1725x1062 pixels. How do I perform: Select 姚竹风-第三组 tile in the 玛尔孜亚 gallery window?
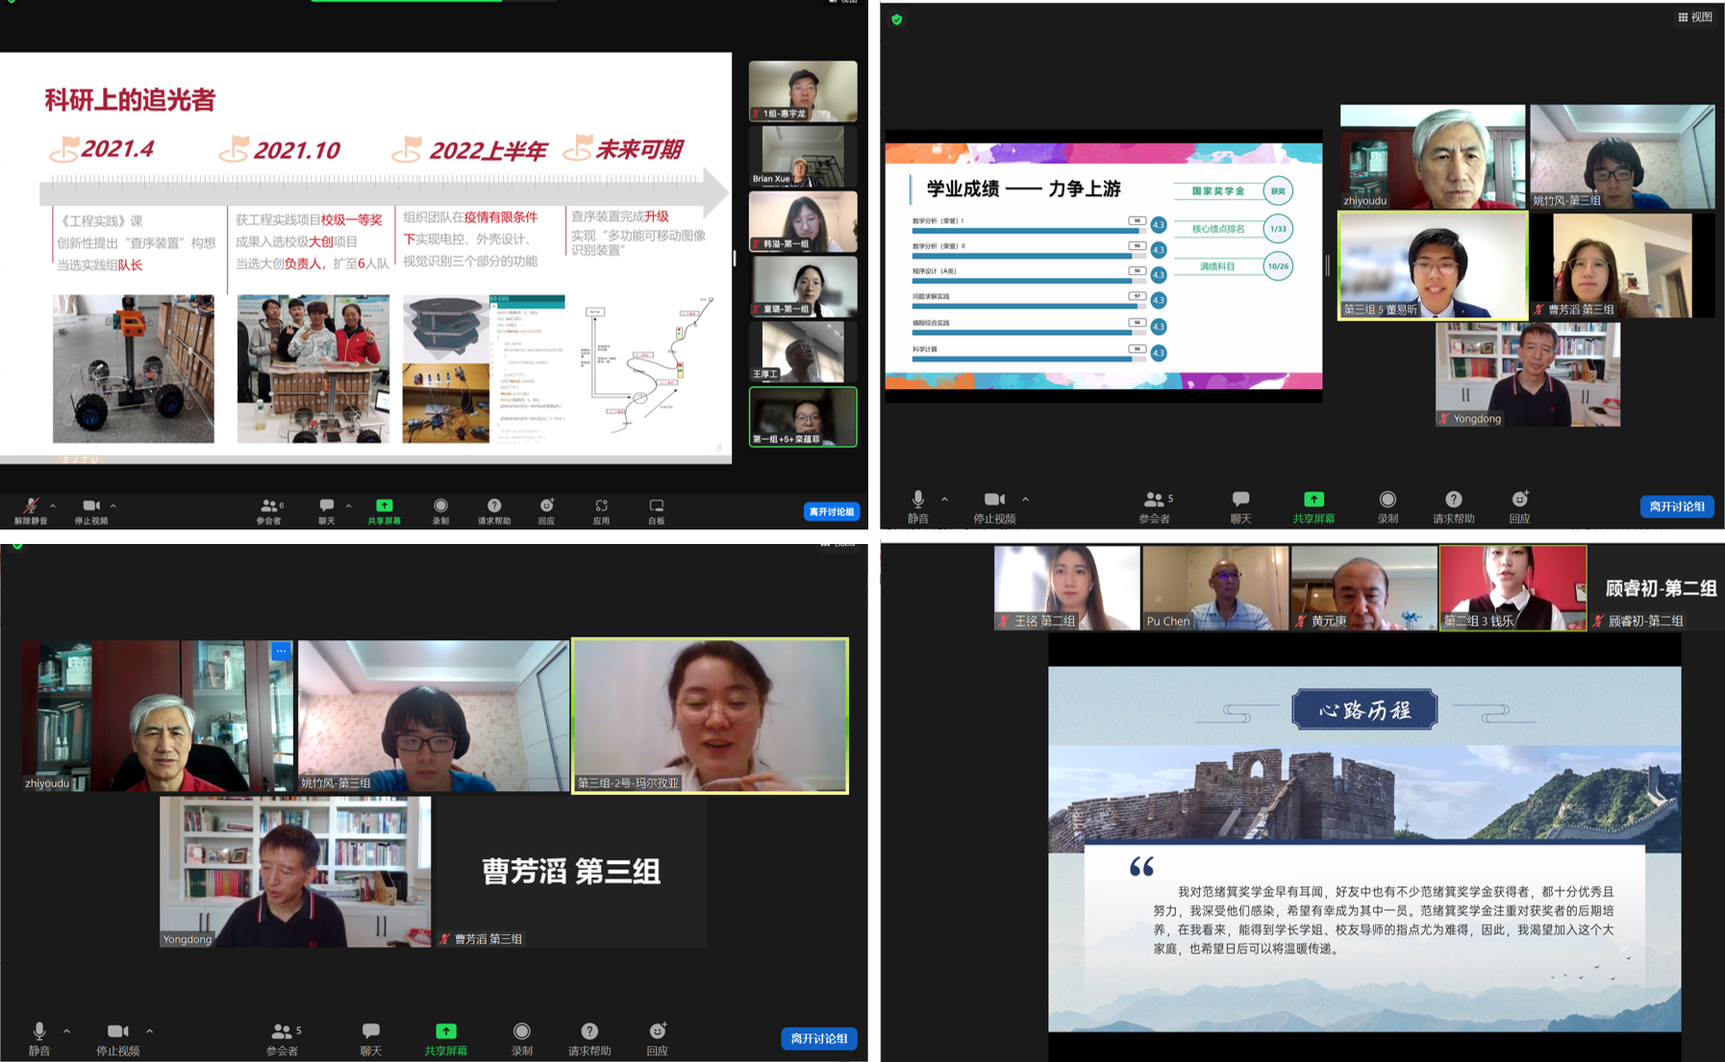[434, 716]
